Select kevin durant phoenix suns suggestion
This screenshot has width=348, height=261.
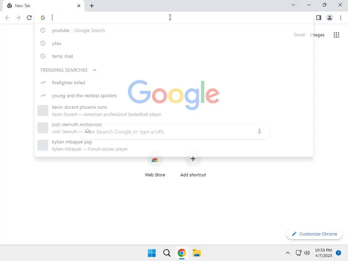tap(174, 110)
